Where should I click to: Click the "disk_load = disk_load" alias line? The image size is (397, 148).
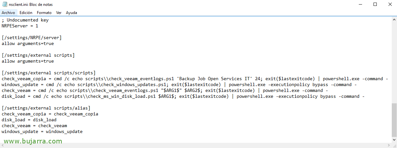point(29,120)
